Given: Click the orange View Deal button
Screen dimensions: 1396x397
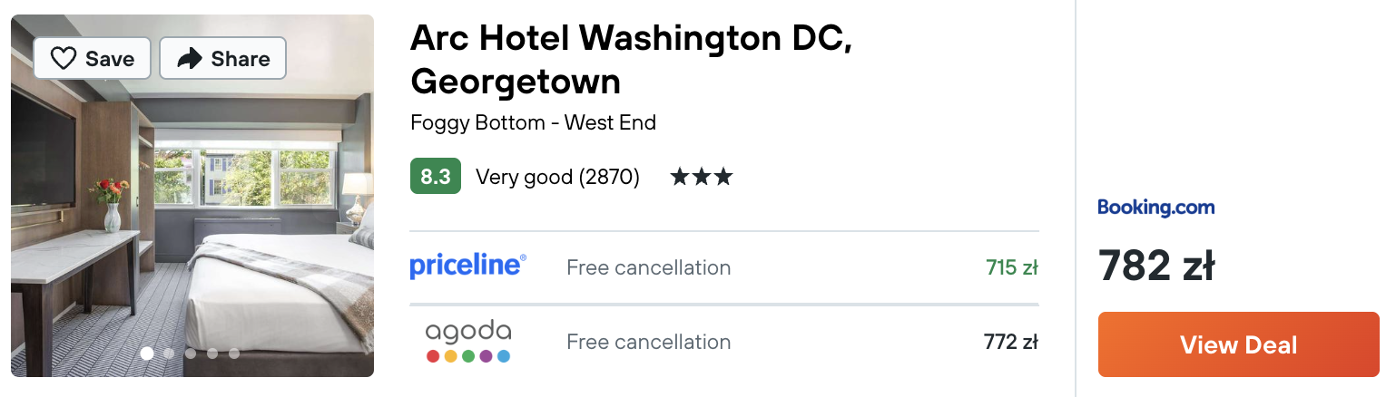Looking at the screenshot, I should click(x=1238, y=344).
